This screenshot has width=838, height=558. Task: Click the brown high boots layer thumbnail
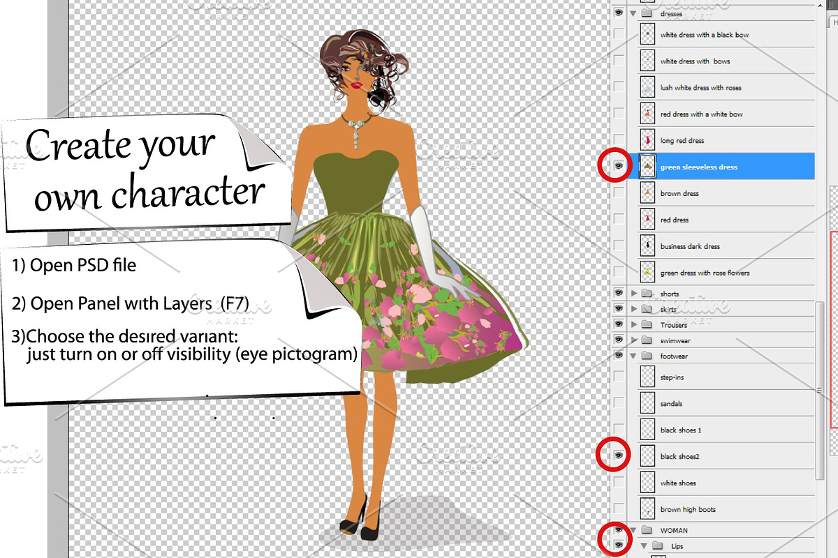point(648,509)
